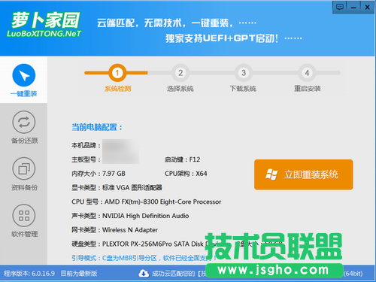This screenshot has width=376, height=282.
Task: Click the 萝卜家园 LuoBoXiTong.NeT logo
Action: (44, 25)
